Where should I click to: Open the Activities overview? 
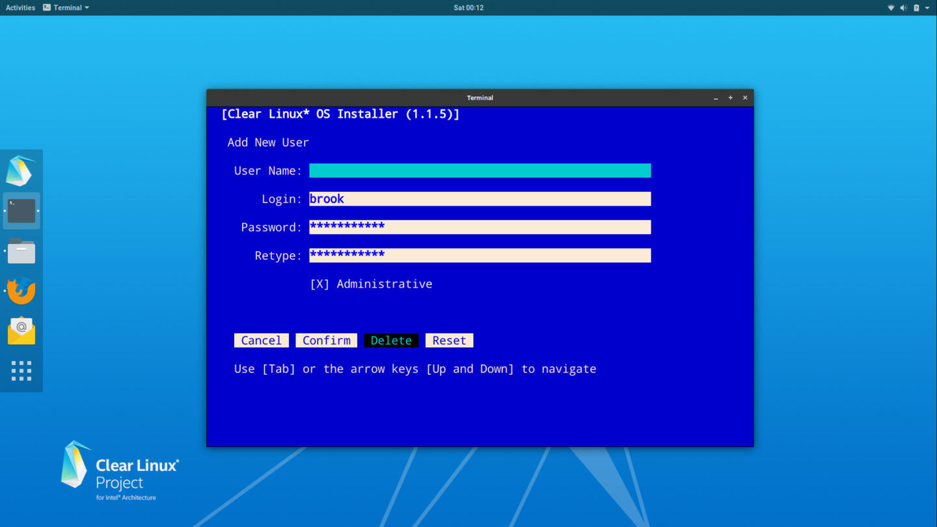(x=20, y=8)
